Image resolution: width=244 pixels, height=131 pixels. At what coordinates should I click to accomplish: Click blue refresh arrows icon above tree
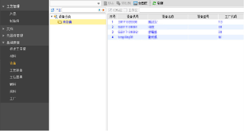pyautogui.click(x=53, y=10)
